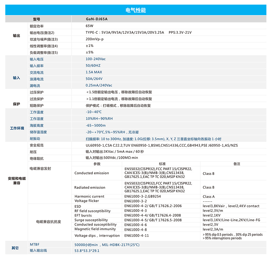
Task: Select the TYPE-C output voltage value
Action: [125, 33]
